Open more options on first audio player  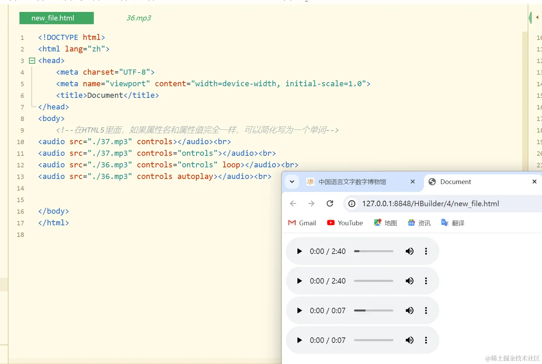coord(426,251)
